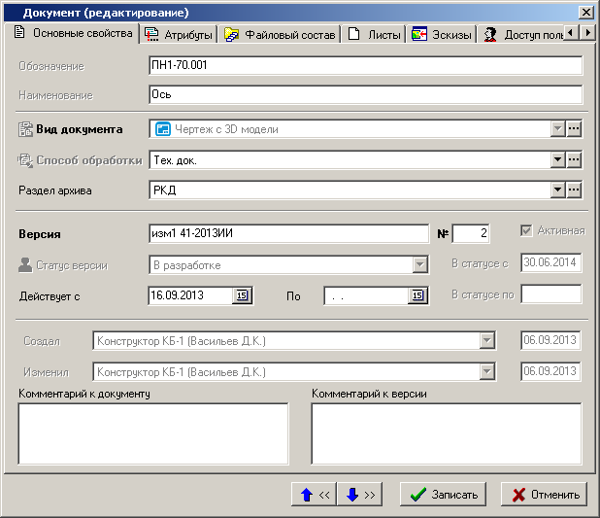Viewport: 600px width, 518px height.
Task: Click ellipsis button next to 'Способ обработки'
Action: [x=574, y=160]
